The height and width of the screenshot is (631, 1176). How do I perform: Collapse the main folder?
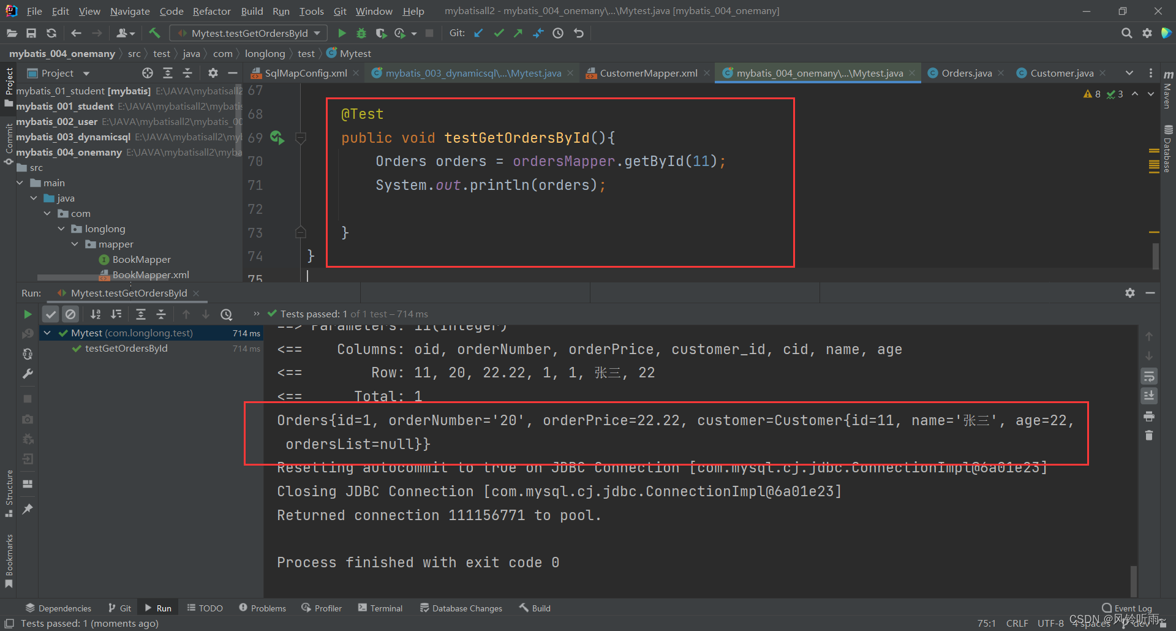(x=20, y=183)
